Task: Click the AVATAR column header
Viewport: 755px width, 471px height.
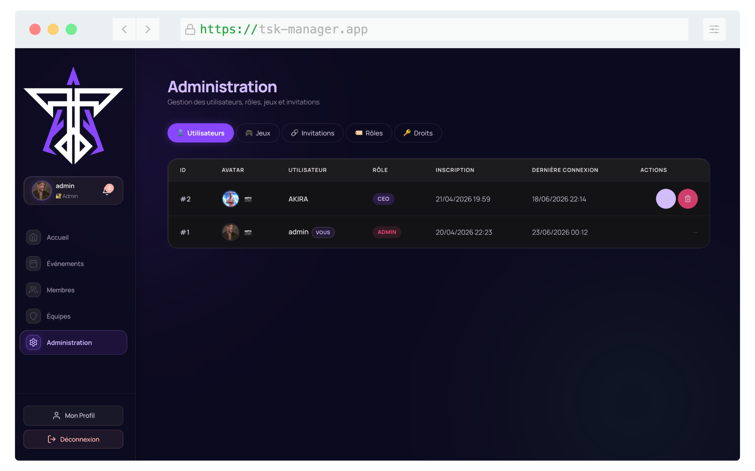Action: coord(233,170)
